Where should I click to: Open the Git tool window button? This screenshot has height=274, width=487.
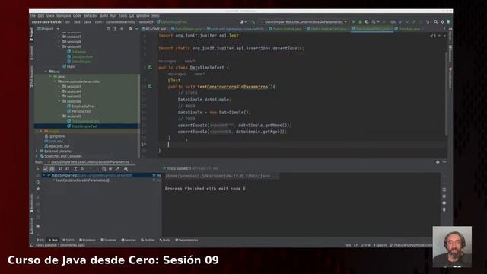tap(40, 241)
